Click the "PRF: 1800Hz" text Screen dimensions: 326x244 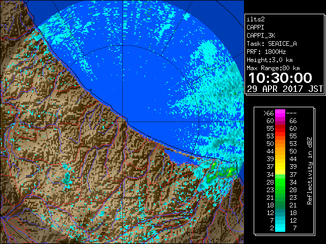[x=266, y=52]
